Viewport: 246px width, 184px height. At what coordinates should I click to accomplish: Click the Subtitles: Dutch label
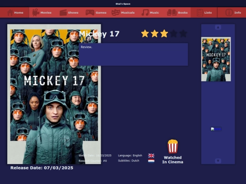[x=128, y=161]
